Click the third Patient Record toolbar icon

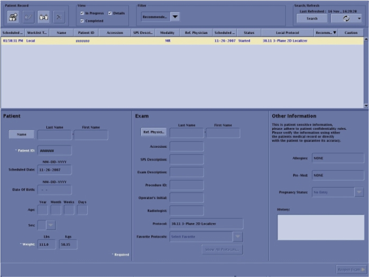(x=44, y=18)
